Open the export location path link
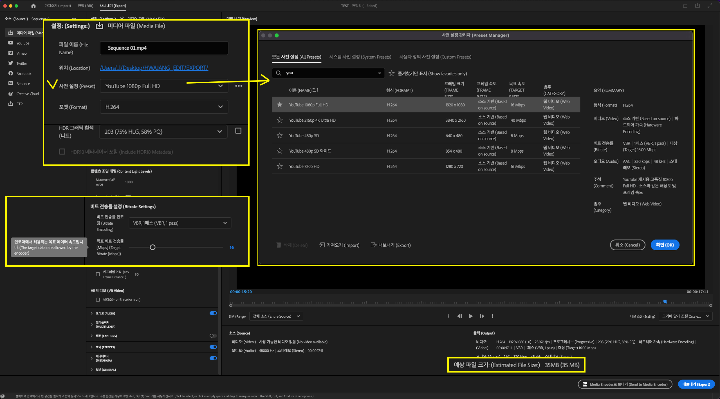The width and height of the screenshot is (720, 399). 154,68
